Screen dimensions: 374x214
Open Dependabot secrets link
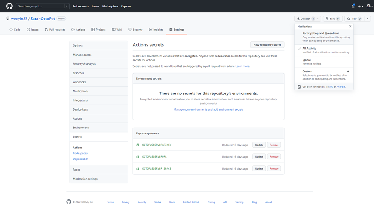[80, 159]
